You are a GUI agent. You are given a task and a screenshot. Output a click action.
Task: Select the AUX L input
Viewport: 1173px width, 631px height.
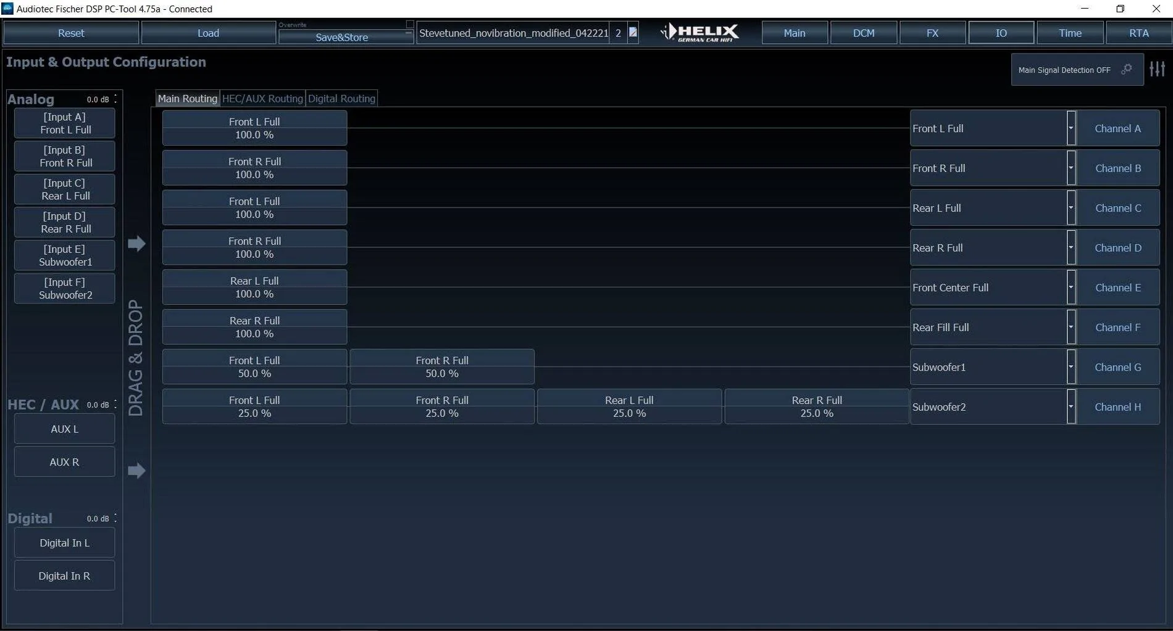coord(65,429)
